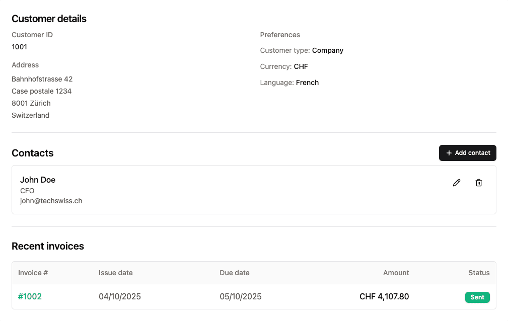Viewport: 508px width, 321px height.
Task: Click the 05/10/2025 due date cell
Action: coord(241,297)
